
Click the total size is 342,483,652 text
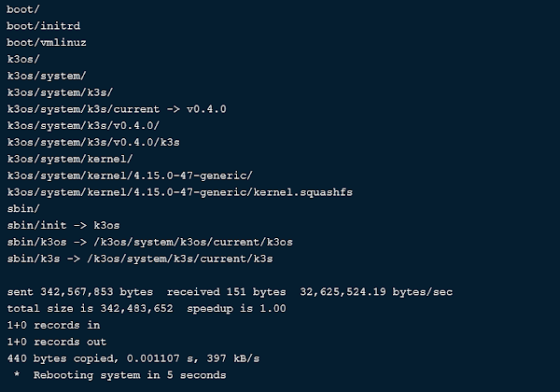[x=90, y=308]
